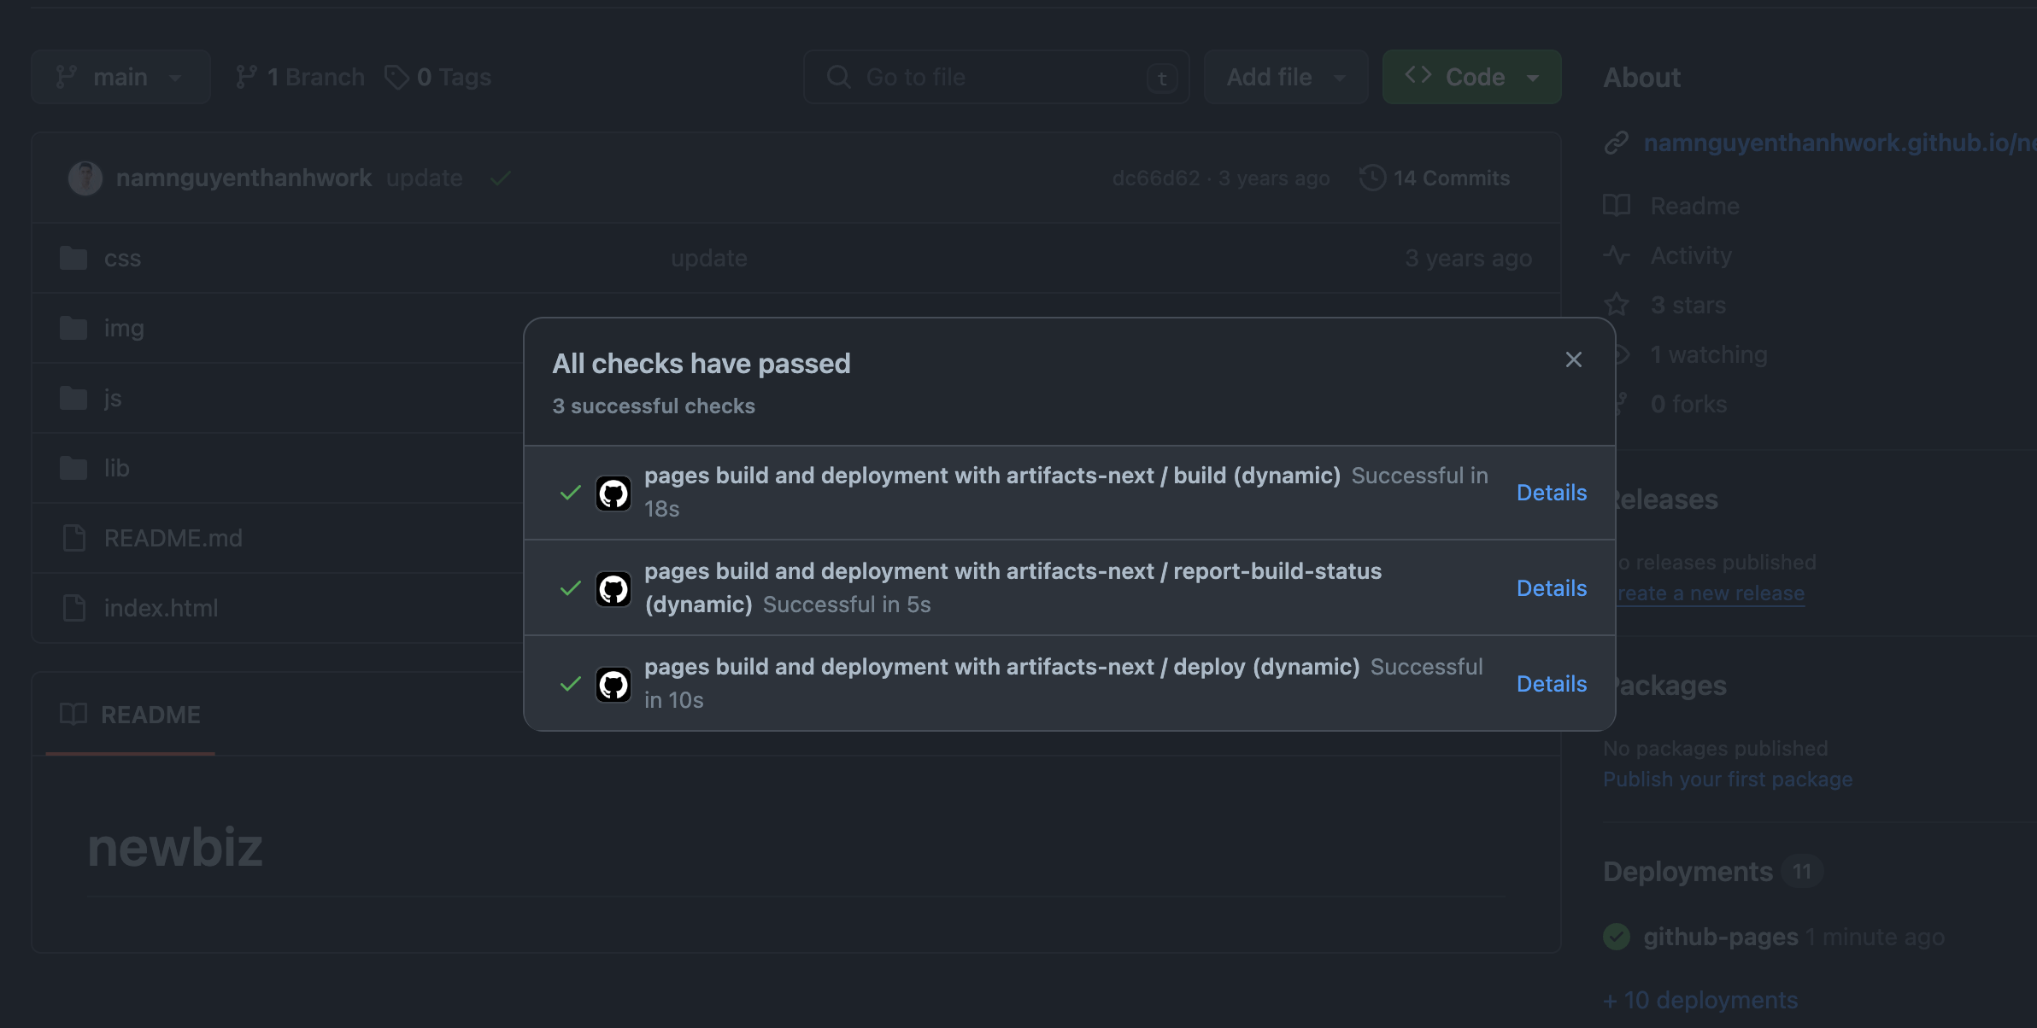
Task: Close the checks popup with the X
Action: point(1573,360)
